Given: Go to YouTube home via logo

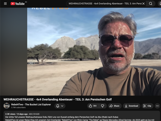Looking at the screenshot, I should (x=18, y=4).
